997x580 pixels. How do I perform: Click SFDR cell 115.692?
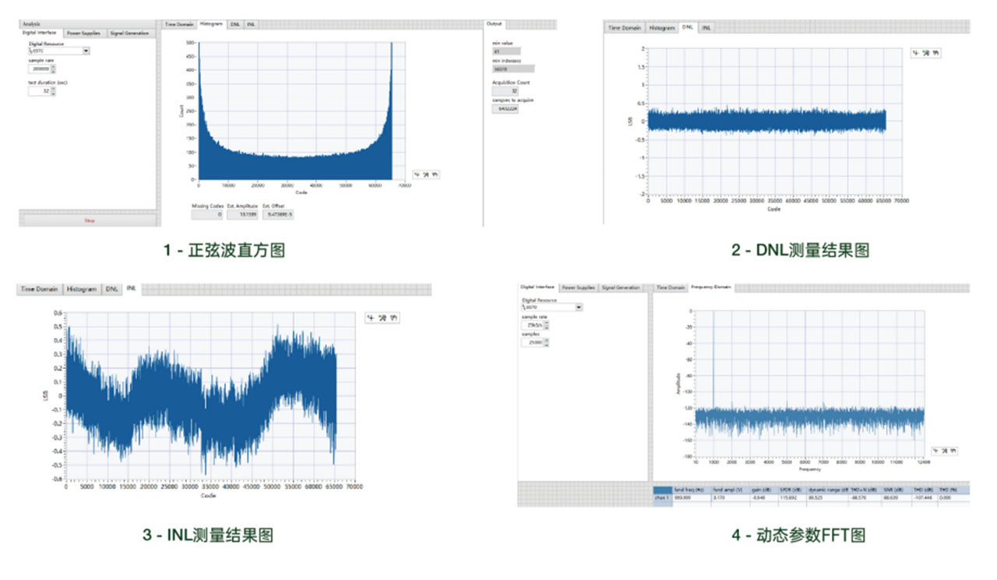tap(793, 497)
